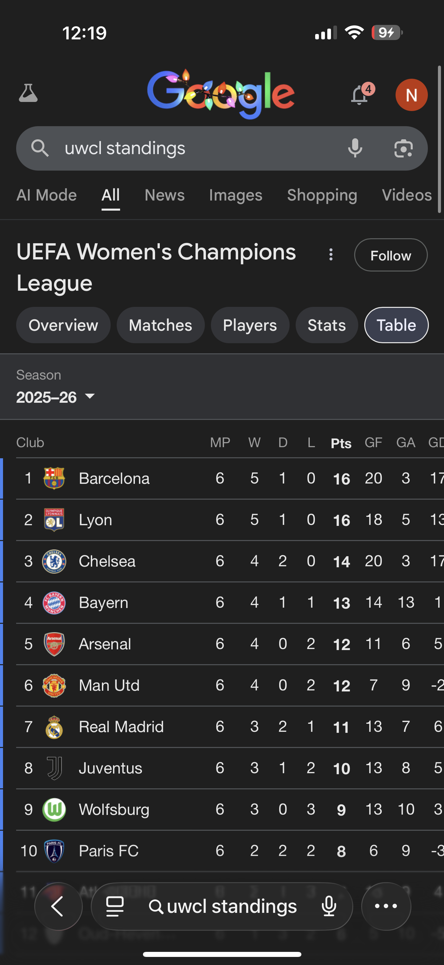Image resolution: width=444 pixels, height=965 pixels.
Task: Tap microphone in top search bar
Action: (x=355, y=148)
